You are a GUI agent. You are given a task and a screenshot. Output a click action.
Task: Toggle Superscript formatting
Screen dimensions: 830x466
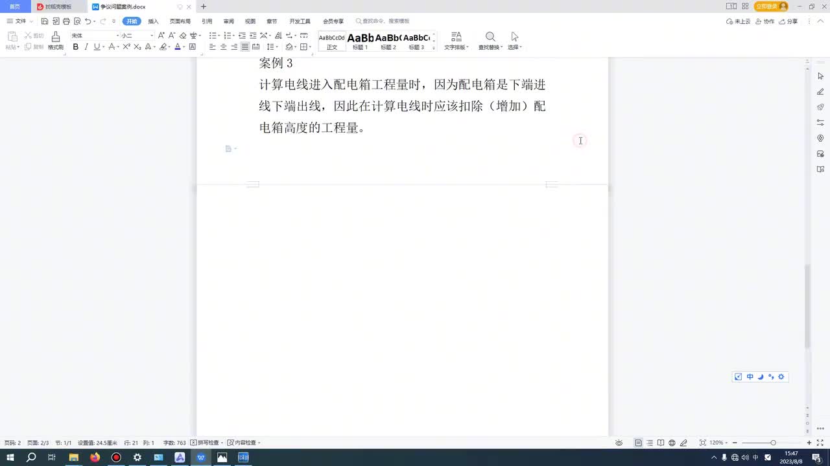[x=126, y=47]
